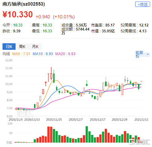Click the 市盈率 P/E value 85.17
152x147 pixels.
coord(110,25)
